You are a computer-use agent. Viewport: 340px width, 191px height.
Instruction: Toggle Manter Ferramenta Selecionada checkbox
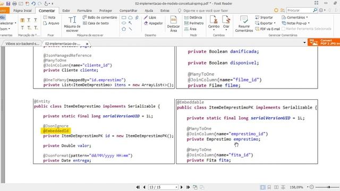(x=283, y=29)
